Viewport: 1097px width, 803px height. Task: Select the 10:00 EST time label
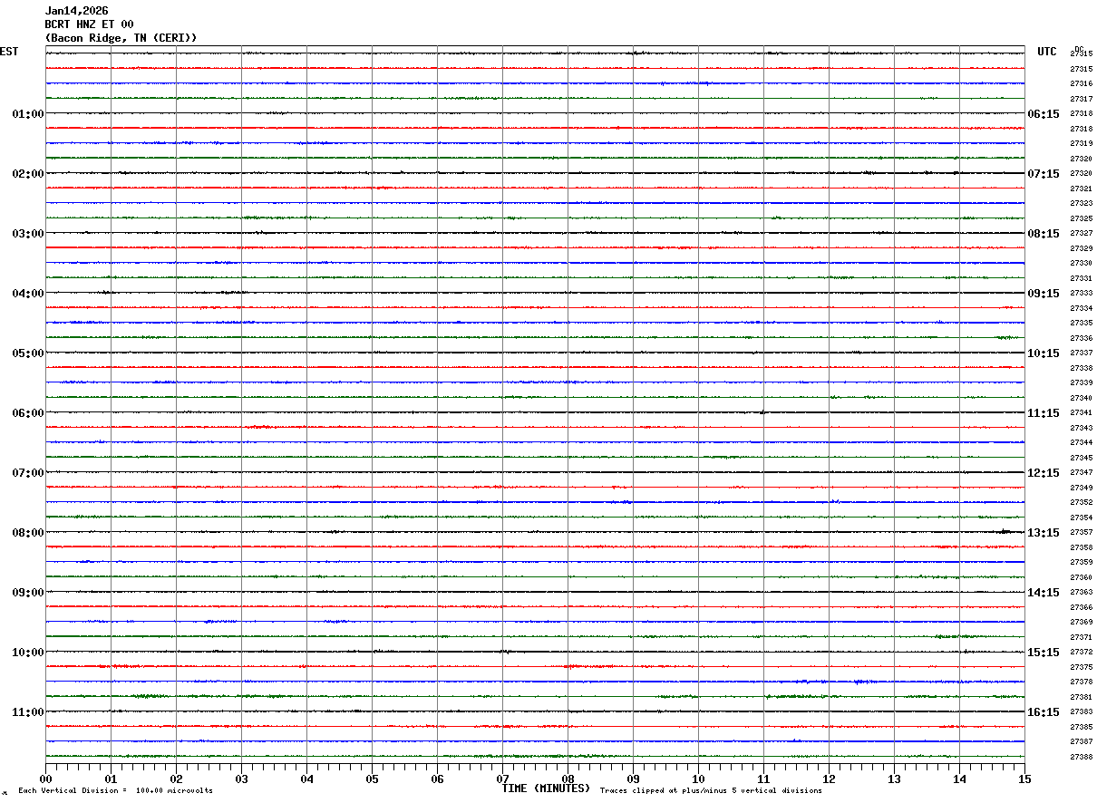(28, 653)
